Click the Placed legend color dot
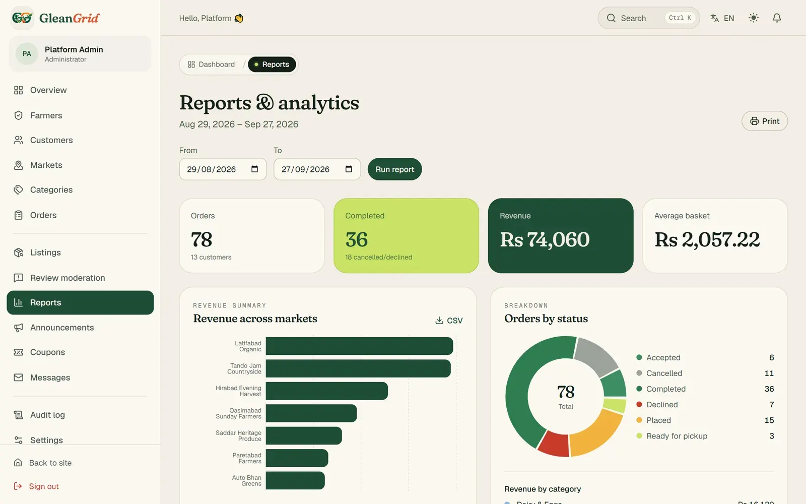This screenshot has width=806, height=504. coord(639,420)
